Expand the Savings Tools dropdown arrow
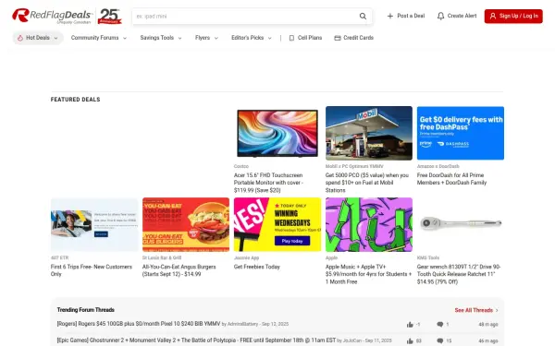The height and width of the screenshot is (346, 555). (x=179, y=38)
